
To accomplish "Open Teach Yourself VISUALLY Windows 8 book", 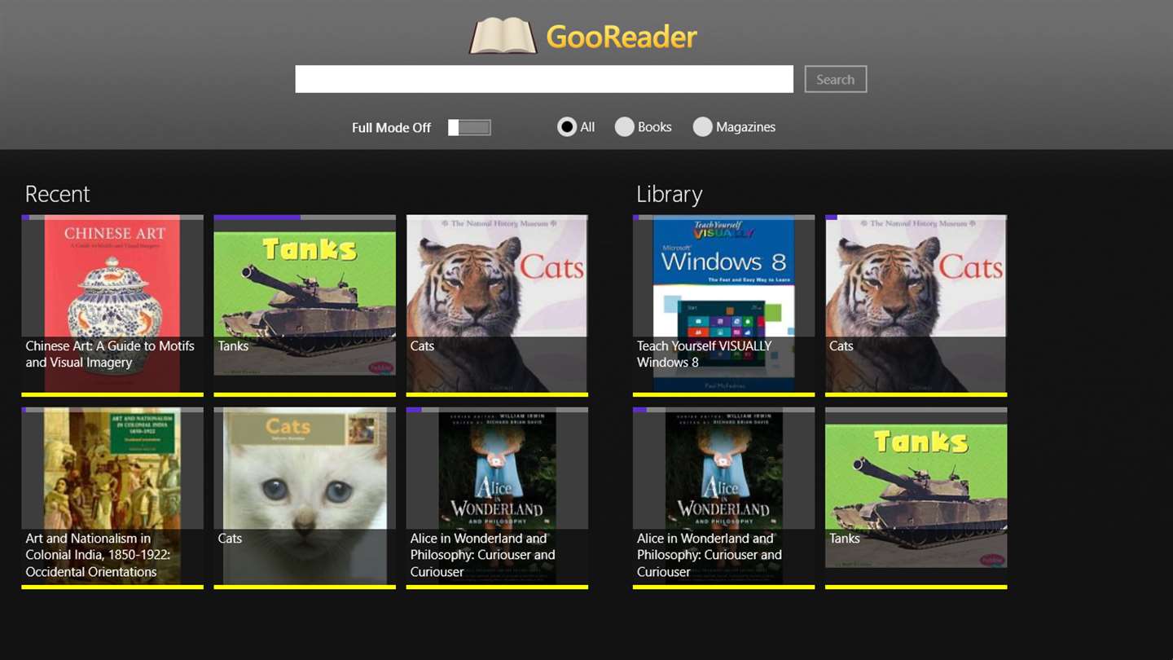I will point(723,306).
